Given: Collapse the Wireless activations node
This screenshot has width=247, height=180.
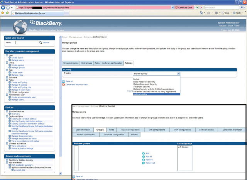Looking at the screenshot, I should (7, 143).
